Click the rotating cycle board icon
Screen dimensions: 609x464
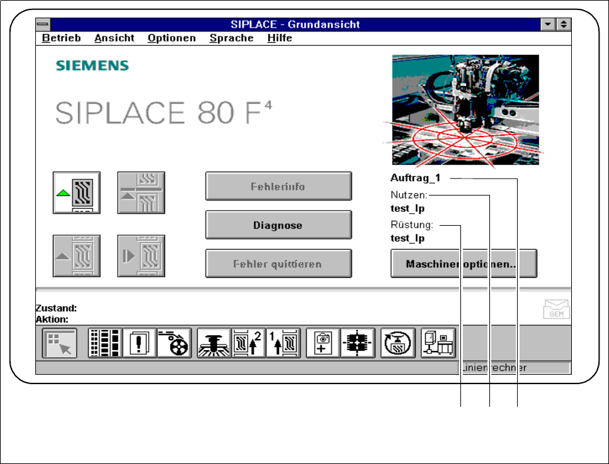coord(398,343)
